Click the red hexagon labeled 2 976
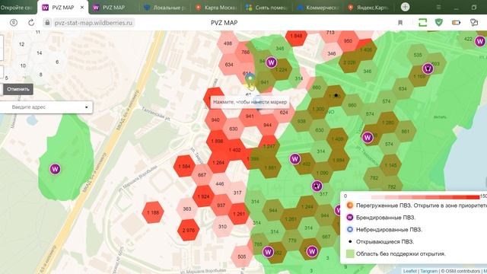The width and height of the screenshot is (487, 274). 188,230
